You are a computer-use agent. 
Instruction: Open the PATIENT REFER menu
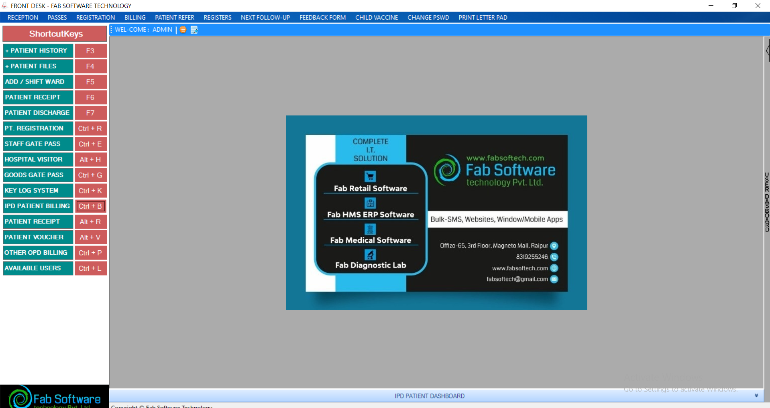pos(175,18)
